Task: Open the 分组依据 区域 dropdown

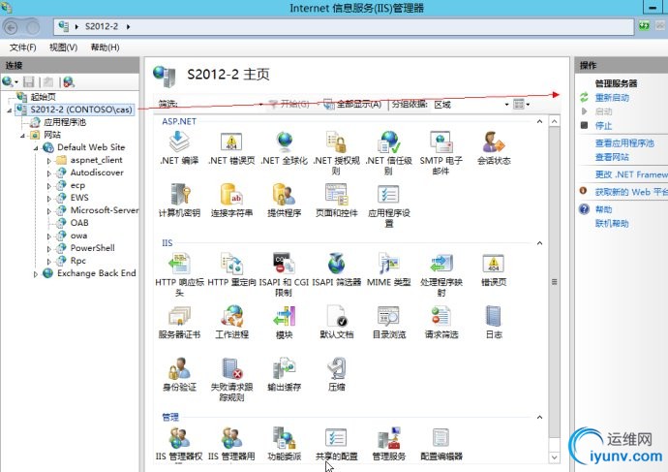Action: 471,105
